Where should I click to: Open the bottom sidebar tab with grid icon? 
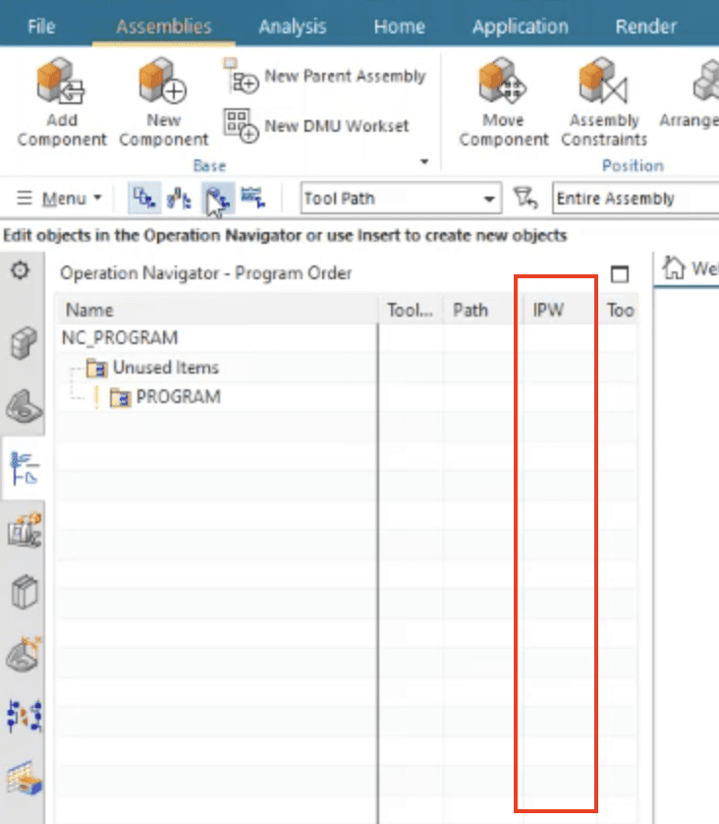(x=25, y=779)
